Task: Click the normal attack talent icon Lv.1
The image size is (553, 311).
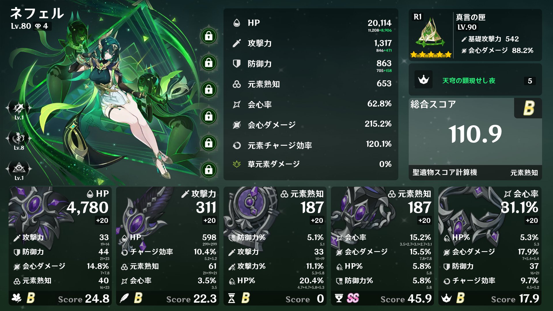Action: pos(19,108)
